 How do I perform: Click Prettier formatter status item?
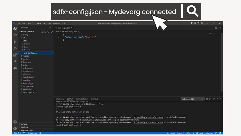(x=209, y=133)
